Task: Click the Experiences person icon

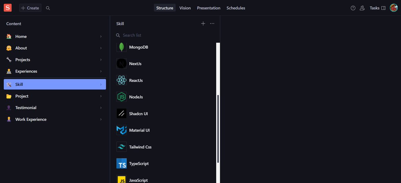Action: [9, 71]
